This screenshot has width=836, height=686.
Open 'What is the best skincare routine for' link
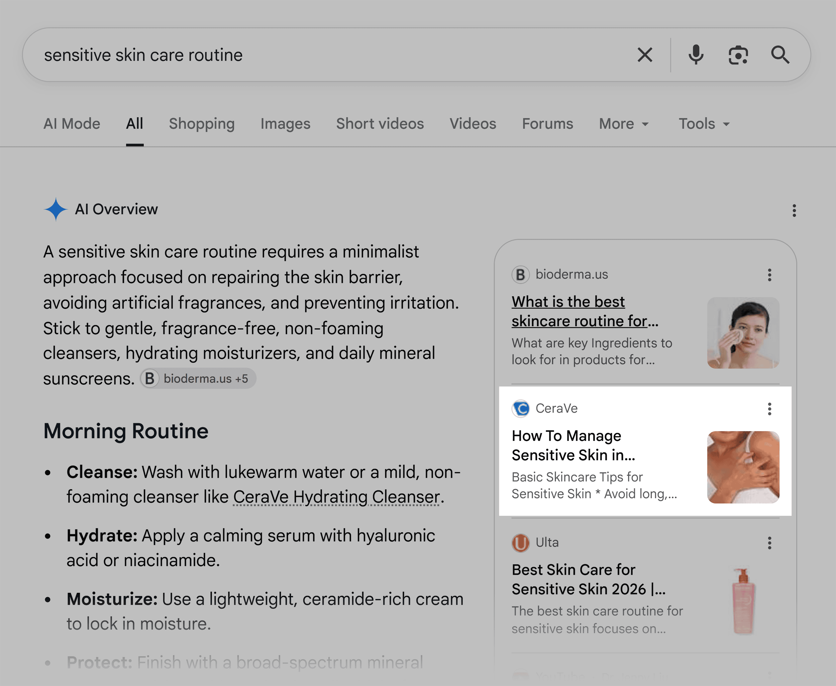click(x=585, y=311)
